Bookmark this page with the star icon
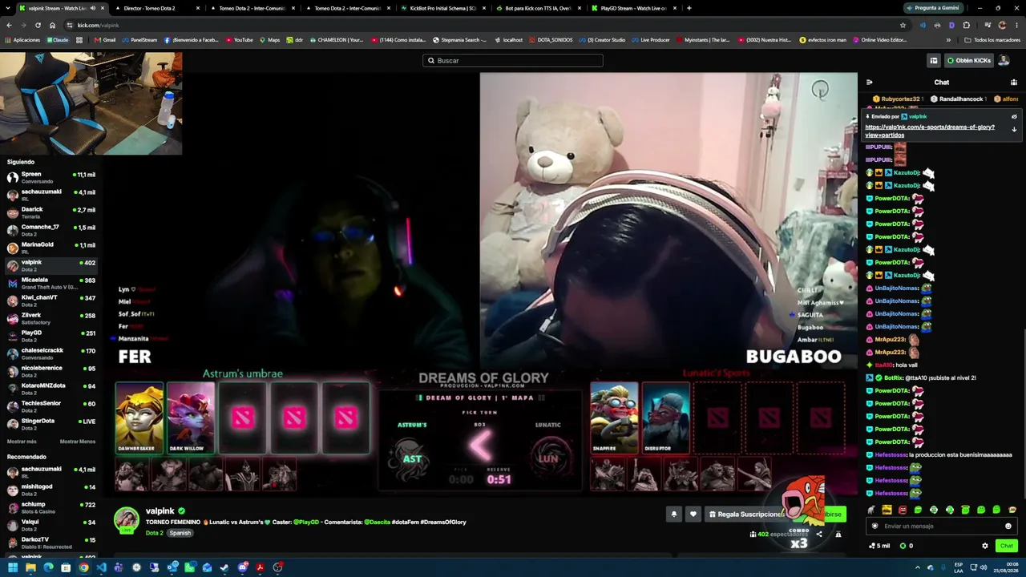The width and height of the screenshot is (1026, 577). point(903,25)
